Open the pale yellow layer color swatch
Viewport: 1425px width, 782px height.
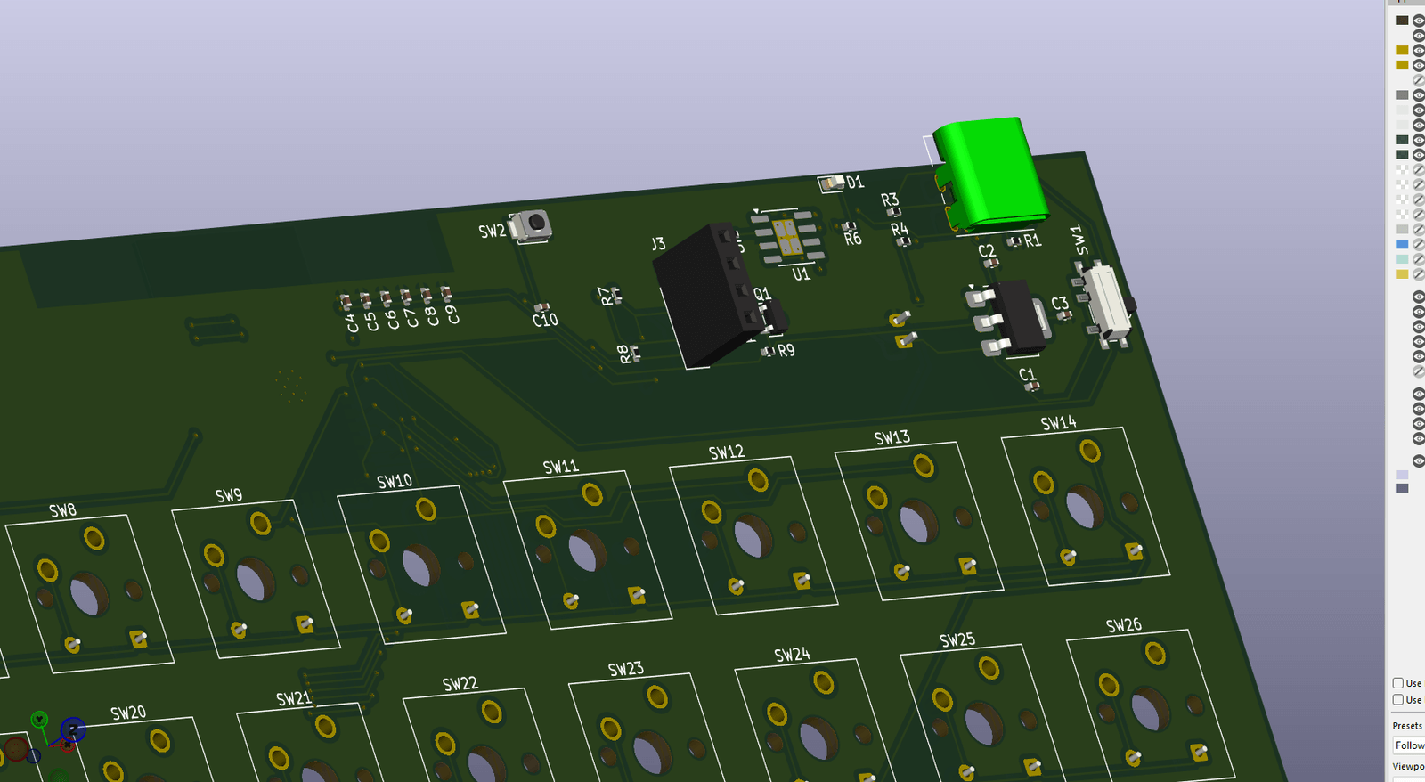tap(1403, 274)
